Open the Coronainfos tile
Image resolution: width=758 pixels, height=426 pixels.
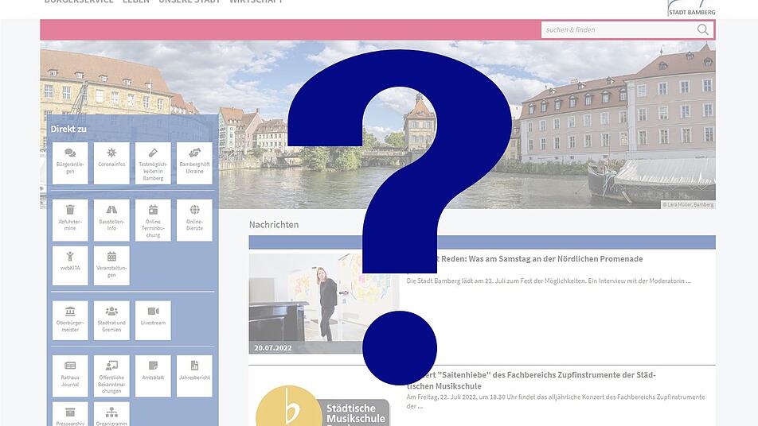click(111, 163)
